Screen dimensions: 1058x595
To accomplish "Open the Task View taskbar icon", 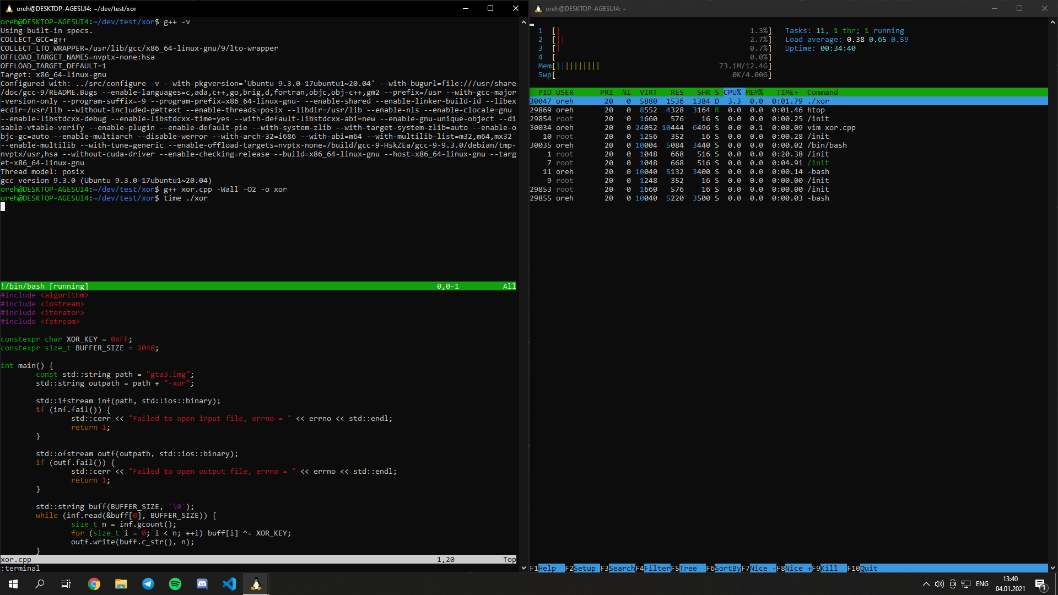I will (66, 584).
